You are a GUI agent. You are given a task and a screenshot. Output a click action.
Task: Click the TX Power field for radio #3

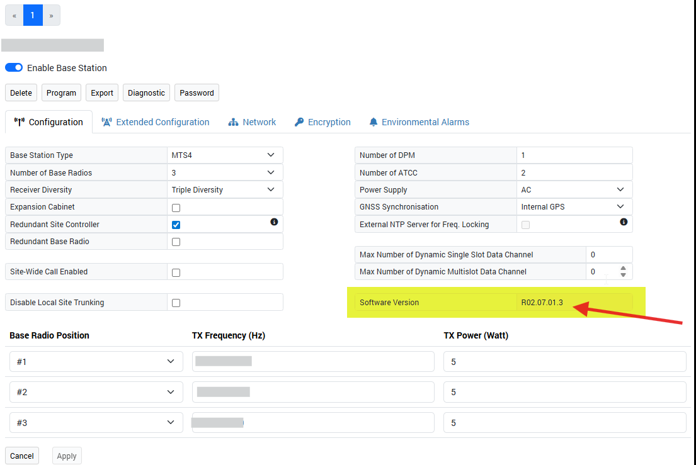point(564,423)
